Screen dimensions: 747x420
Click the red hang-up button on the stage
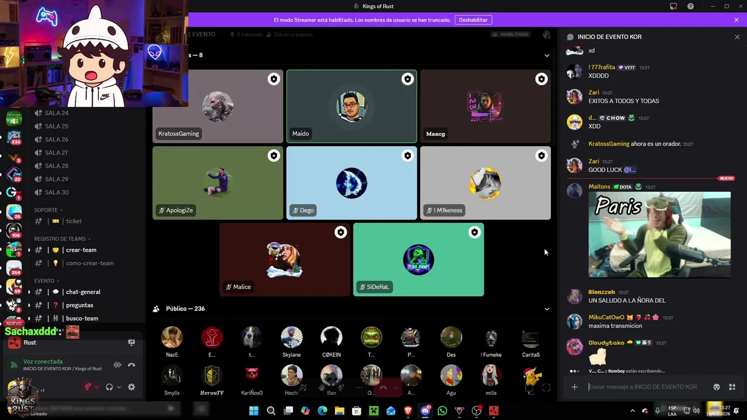[x=383, y=387]
